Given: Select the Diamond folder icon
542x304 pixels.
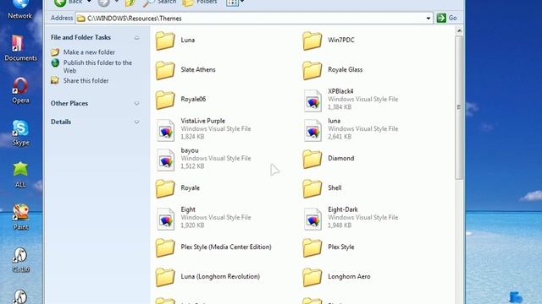Looking at the screenshot, I should click(x=312, y=159).
